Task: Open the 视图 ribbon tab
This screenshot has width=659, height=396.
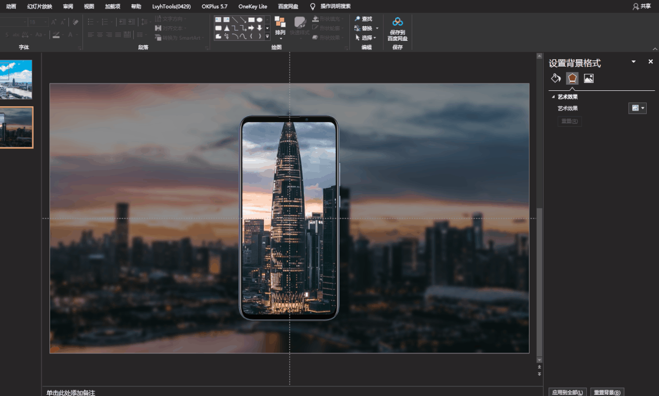Action: click(89, 6)
